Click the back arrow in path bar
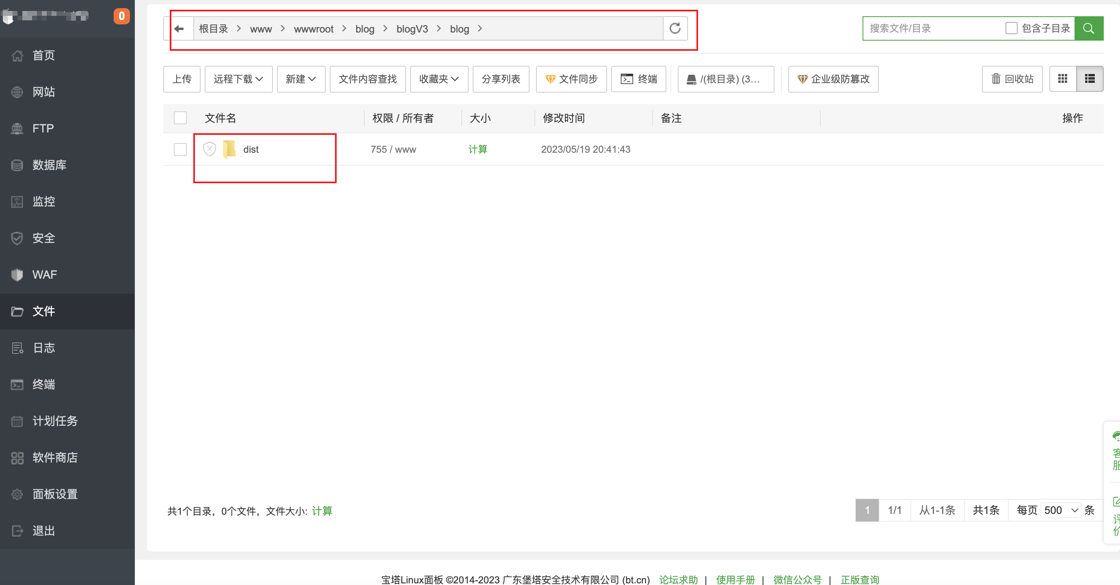Viewport: 1120px width, 585px height. [179, 29]
